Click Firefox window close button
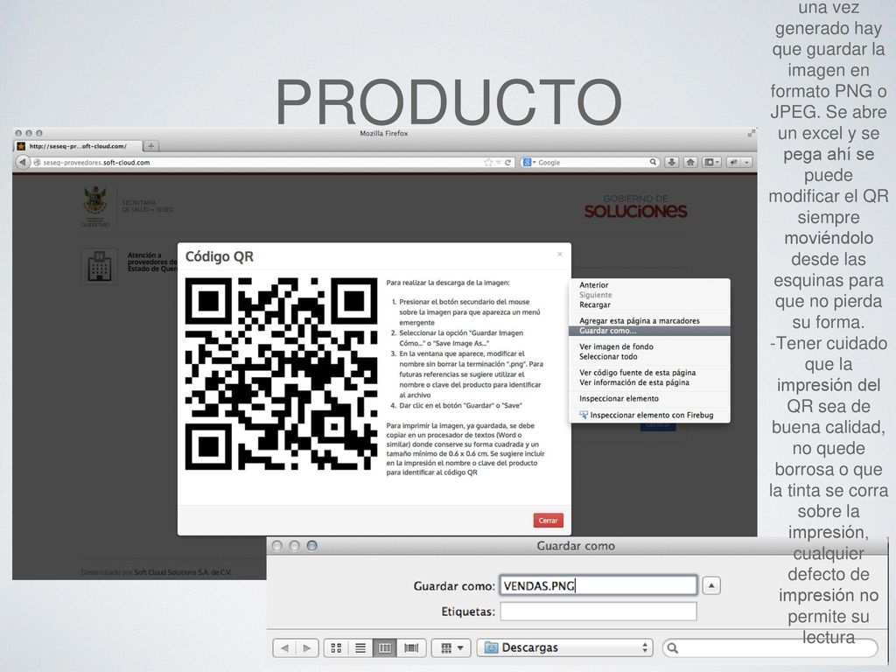Viewport: 896px width, 672px height. click(x=18, y=133)
